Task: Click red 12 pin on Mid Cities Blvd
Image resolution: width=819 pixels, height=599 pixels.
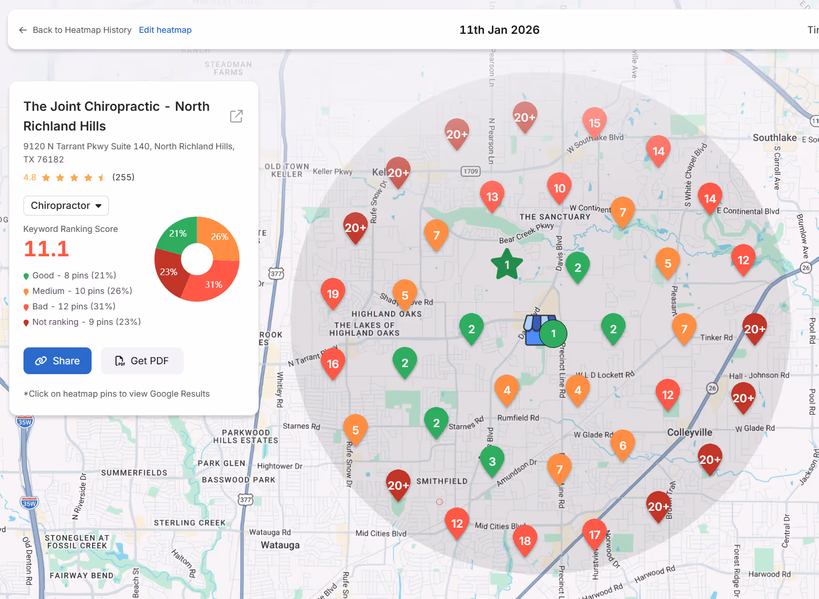Action: tap(457, 523)
